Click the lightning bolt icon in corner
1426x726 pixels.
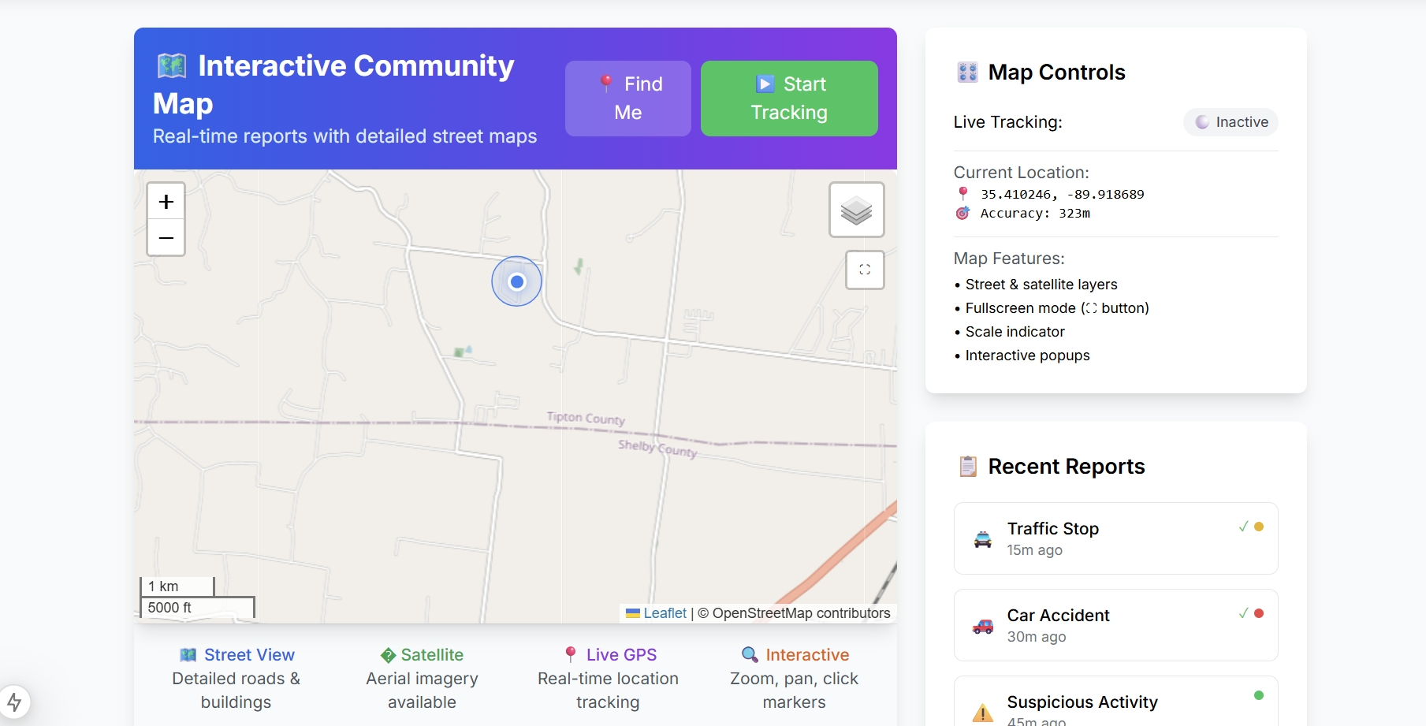coord(14,702)
